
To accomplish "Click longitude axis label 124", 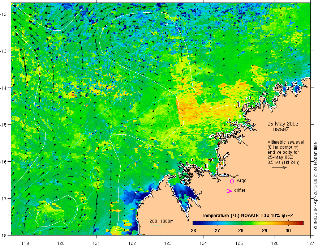I will click(x=203, y=243).
